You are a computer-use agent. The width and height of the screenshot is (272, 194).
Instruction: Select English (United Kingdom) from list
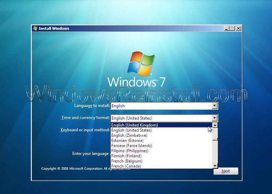click(x=134, y=125)
